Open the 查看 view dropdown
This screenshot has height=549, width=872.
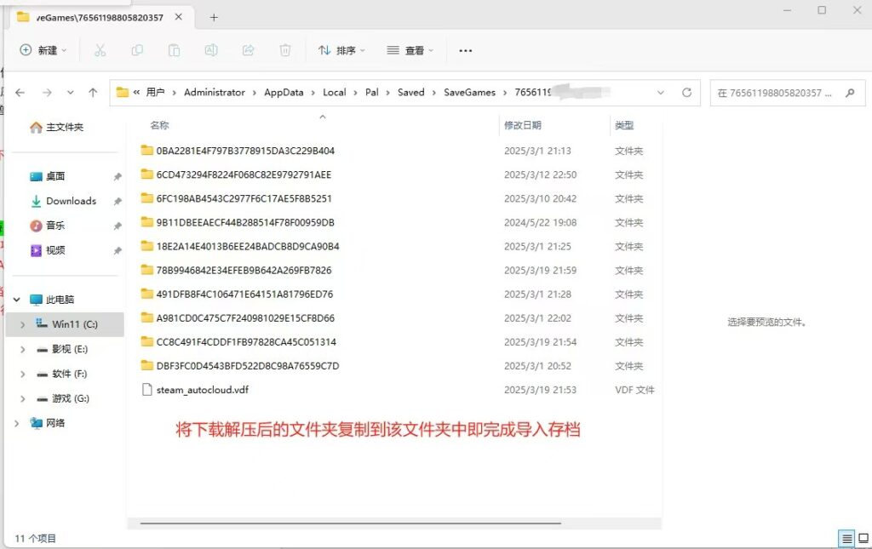pyautogui.click(x=410, y=50)
